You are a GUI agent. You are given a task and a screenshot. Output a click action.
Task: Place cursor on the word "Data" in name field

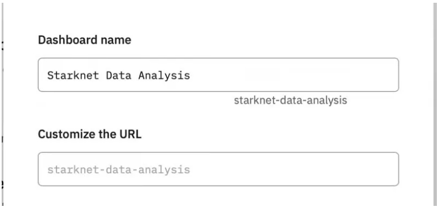click(x=119, y=75)
